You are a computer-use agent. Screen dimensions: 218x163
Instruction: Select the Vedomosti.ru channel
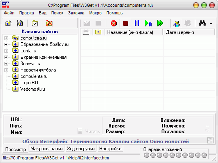point(33,89)
